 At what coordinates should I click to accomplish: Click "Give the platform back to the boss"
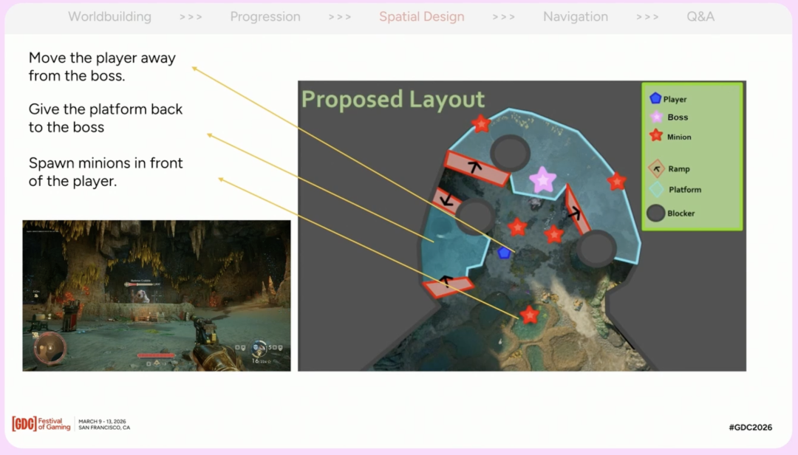click(106, 118)
